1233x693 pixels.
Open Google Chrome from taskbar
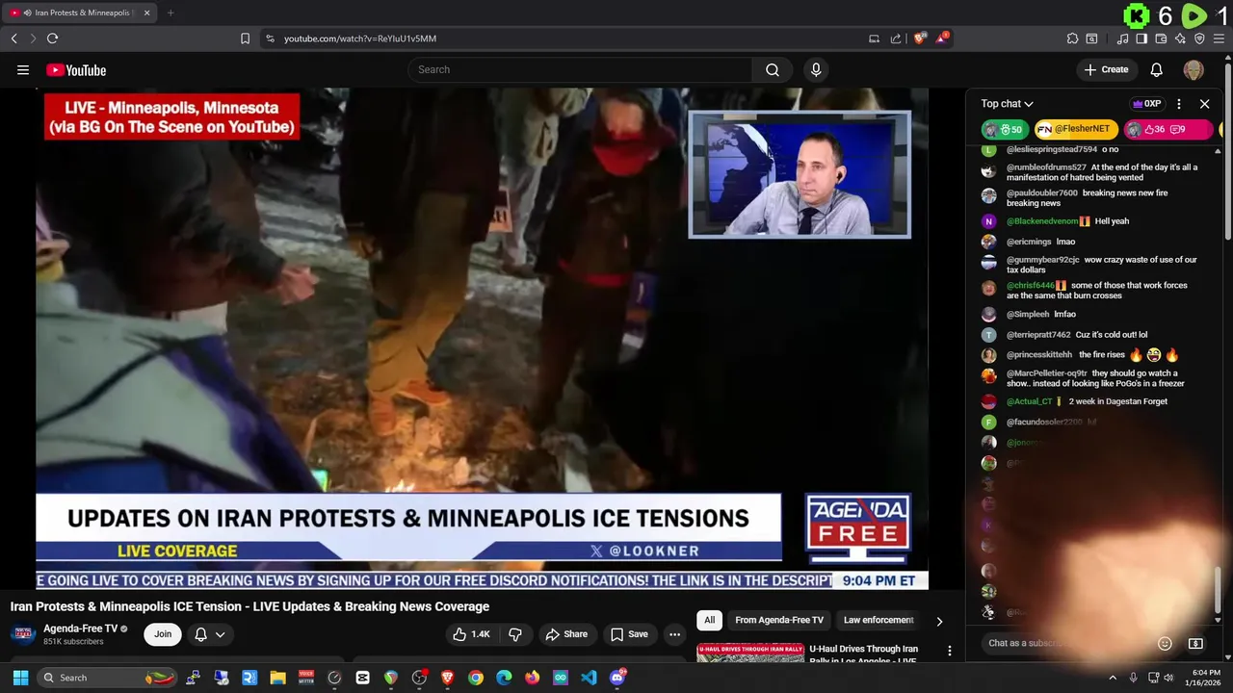click(476, 678)
